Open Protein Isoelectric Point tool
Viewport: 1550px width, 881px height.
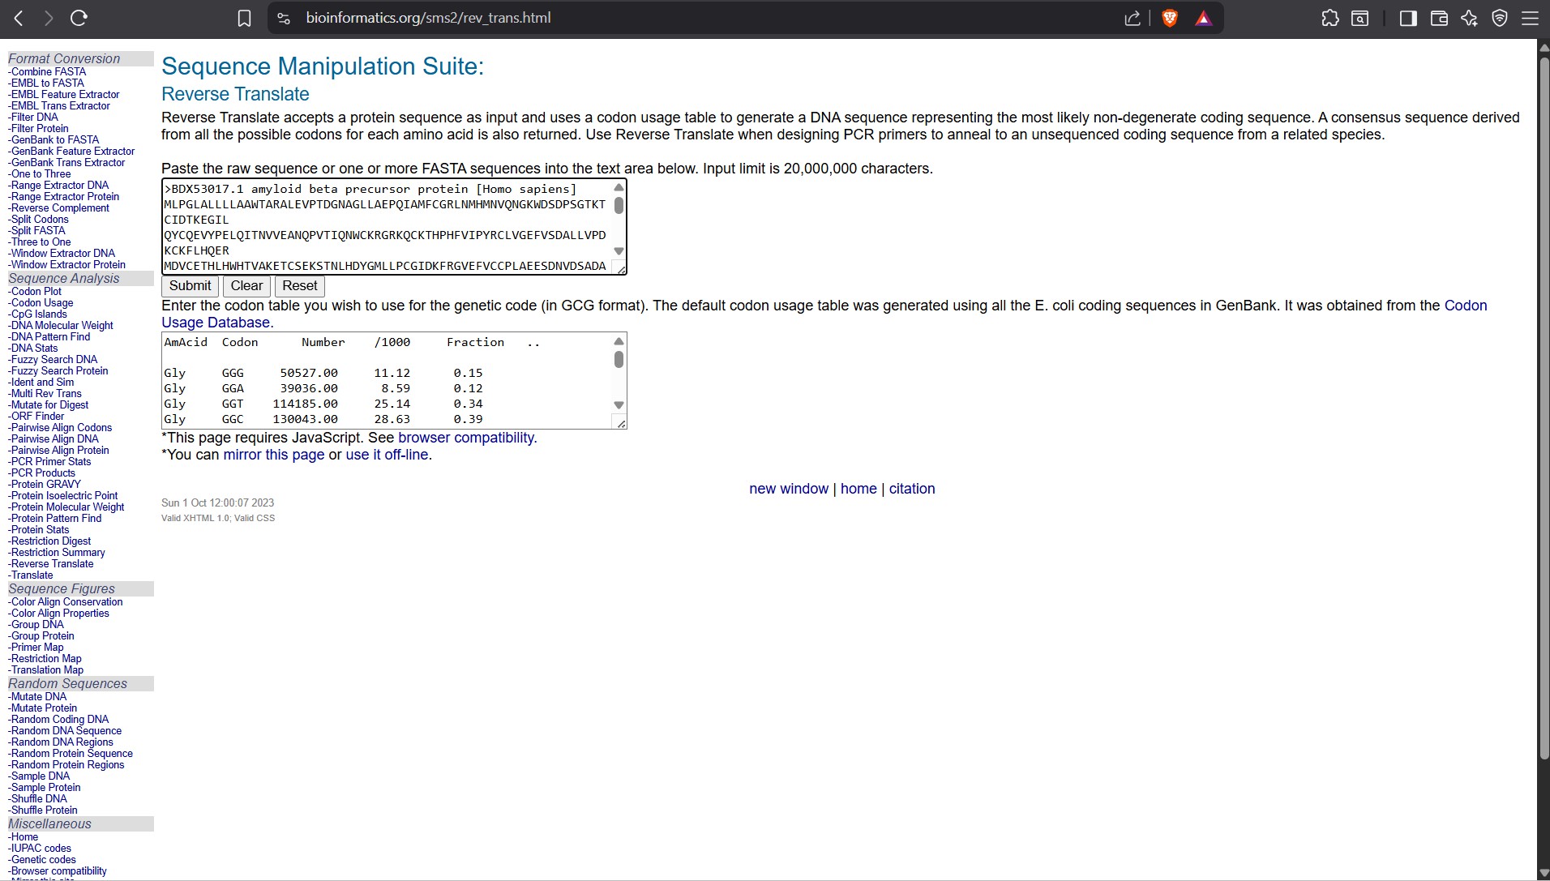65,495
